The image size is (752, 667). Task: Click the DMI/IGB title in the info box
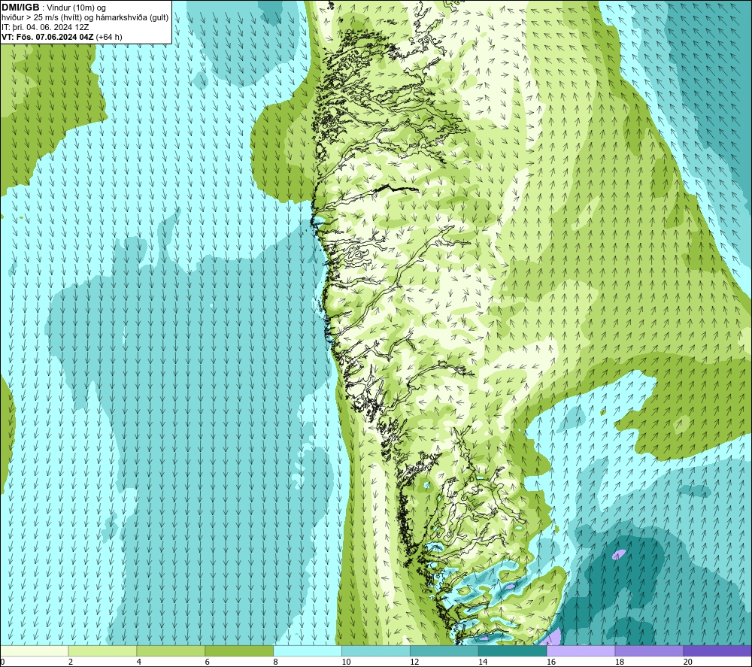[x=20, y=8]
